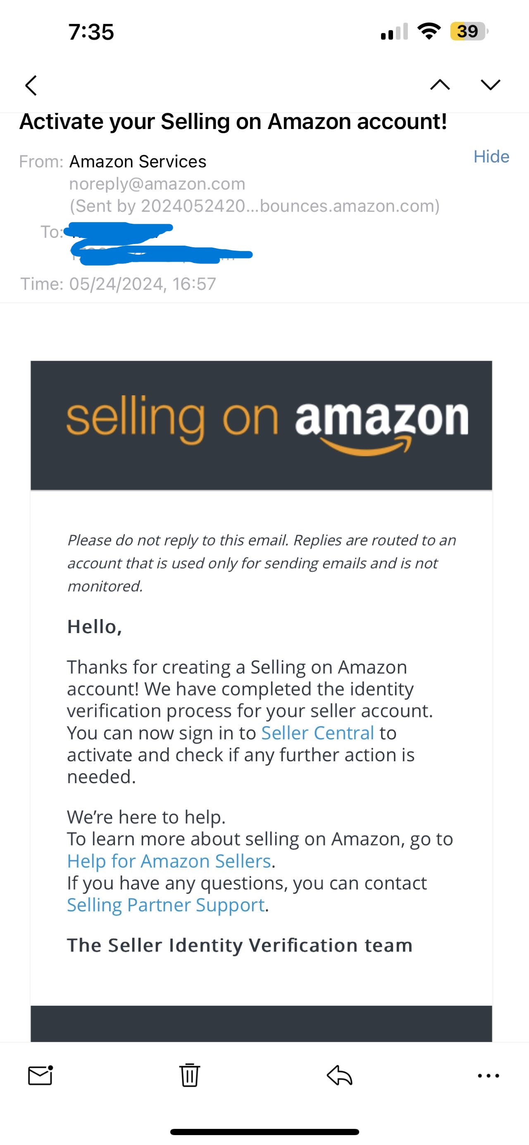Mark email unread via envelope icon
The width and height of the screenshot is (529, 1145).
pyautogui.click(x=41, y=1076)
